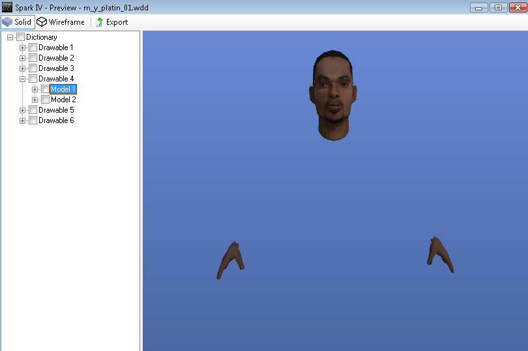528x351 pixels.
Task: Select the Model 1 tree label
Action: pyautogui.click(x=63, y=89)
